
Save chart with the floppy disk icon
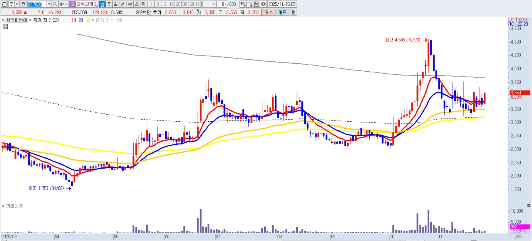(x=256, y=4)
